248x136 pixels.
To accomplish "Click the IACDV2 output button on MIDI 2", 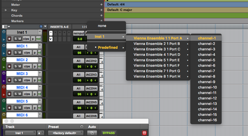I will pyautogui.click(x=91, y=61).
